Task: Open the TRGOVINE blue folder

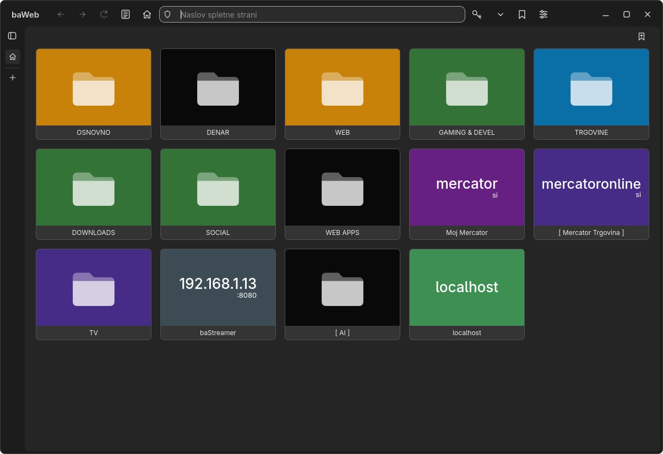Action: point(591,94)
